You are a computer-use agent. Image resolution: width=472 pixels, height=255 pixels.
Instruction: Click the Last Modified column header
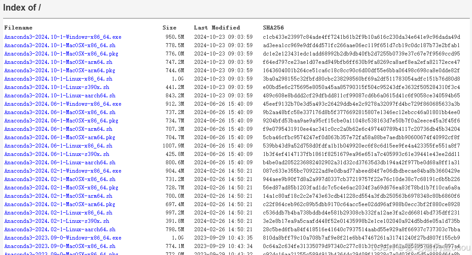coord(217,28)
